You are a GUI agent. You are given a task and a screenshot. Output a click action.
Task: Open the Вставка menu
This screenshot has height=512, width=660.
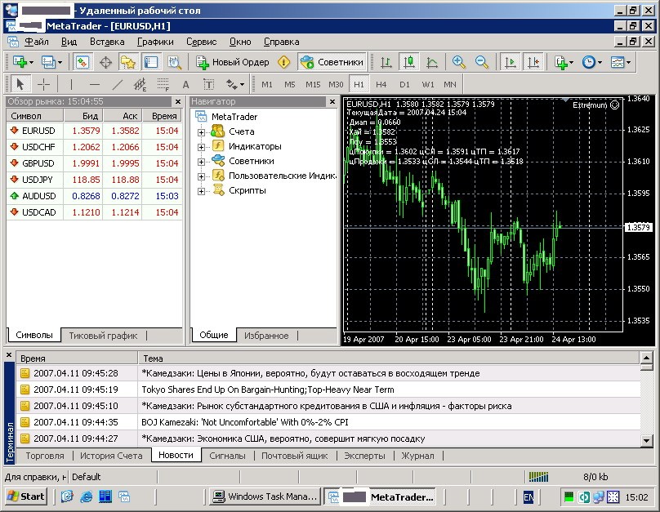point(107,42)
